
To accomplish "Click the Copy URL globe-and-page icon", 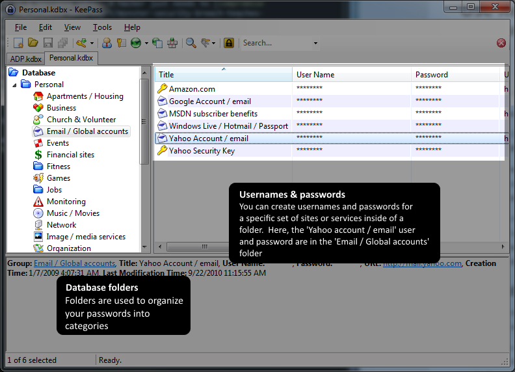I will (x=157, y=43).
